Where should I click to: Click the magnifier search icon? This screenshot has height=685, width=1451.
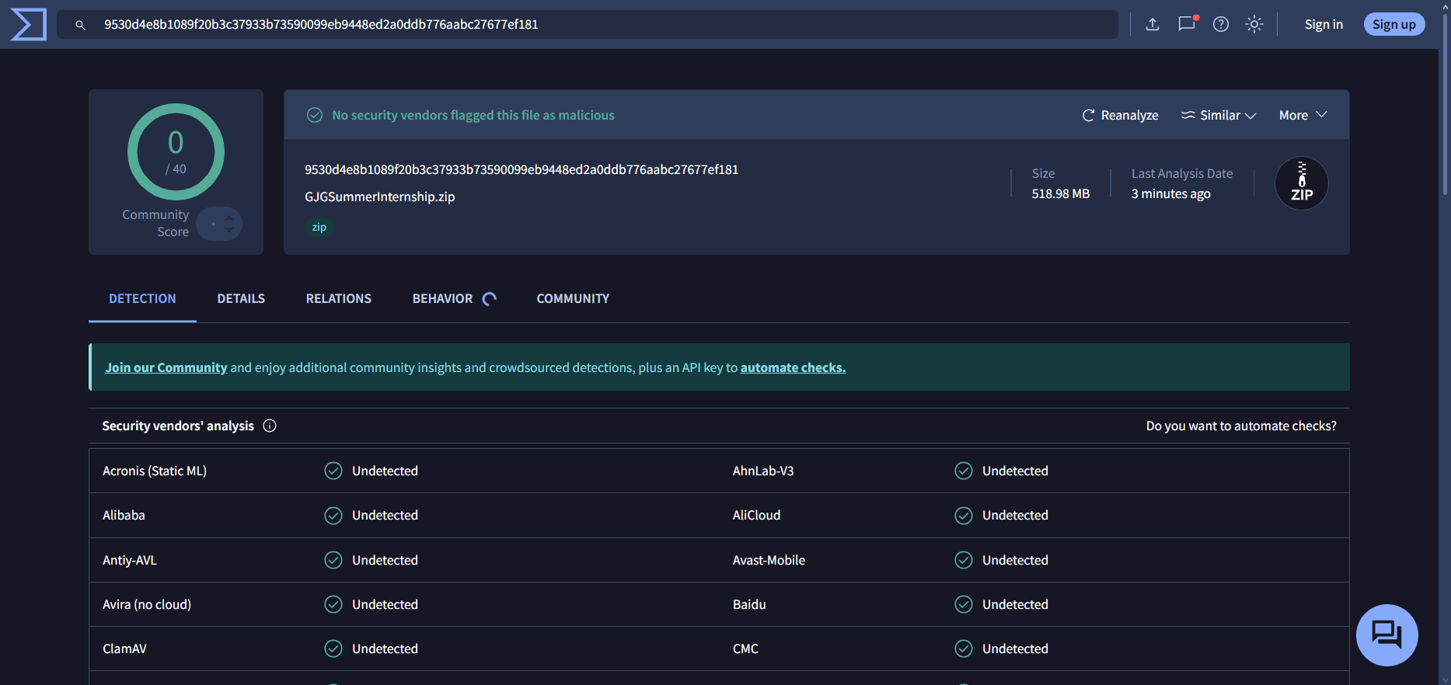(x=80, y=25)
